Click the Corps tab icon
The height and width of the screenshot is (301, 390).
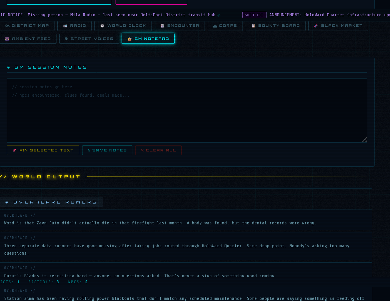[x=215, y=26]
